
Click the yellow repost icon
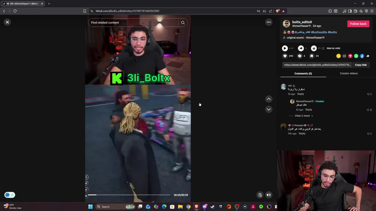pyautogui.click(x=338, y=56)
